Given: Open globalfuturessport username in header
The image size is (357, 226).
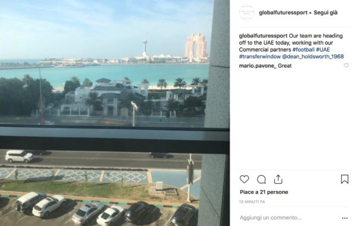Looking at the screenshot, I should click(283, 12).
